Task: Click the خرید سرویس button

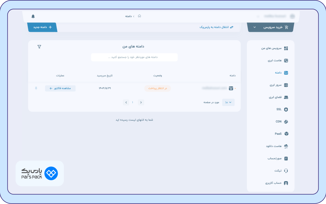Action: 270,27
